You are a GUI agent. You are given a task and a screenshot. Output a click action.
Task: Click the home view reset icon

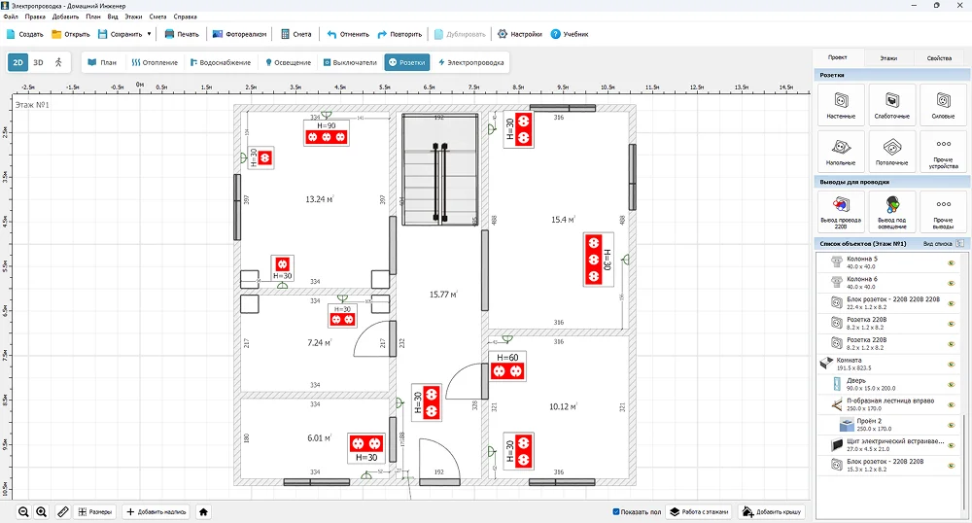(x=203, y=511)
